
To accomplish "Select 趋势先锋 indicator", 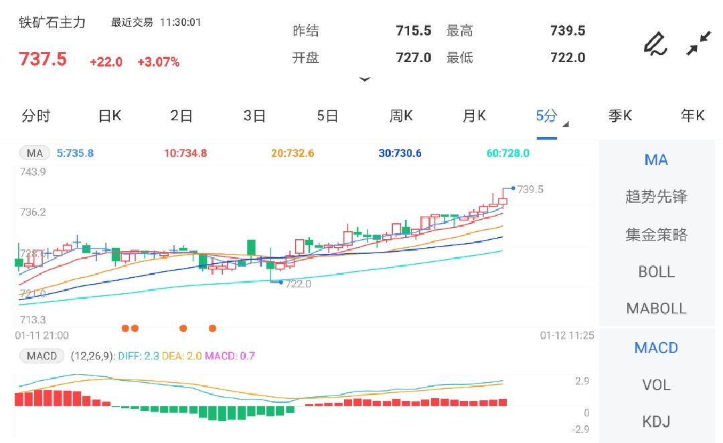I will 656,197.
